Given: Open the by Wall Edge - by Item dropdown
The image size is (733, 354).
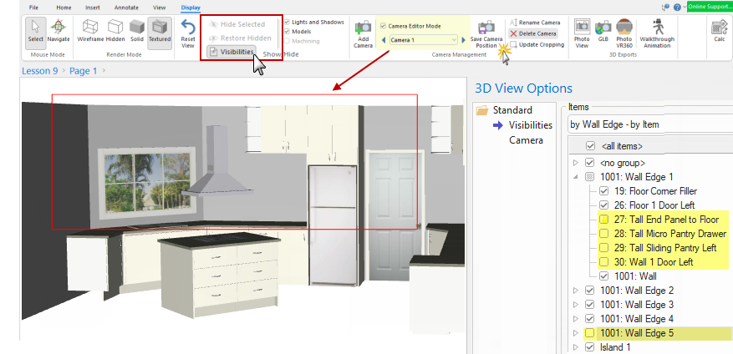Looking at the screenshot, I should pyautogui.click(x=649, y=124).
